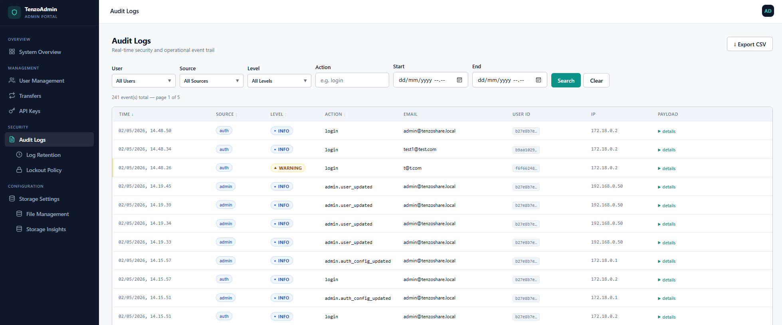The image size is (782, 325).
Task: Open the API Keys page
Action: (49, 111)
